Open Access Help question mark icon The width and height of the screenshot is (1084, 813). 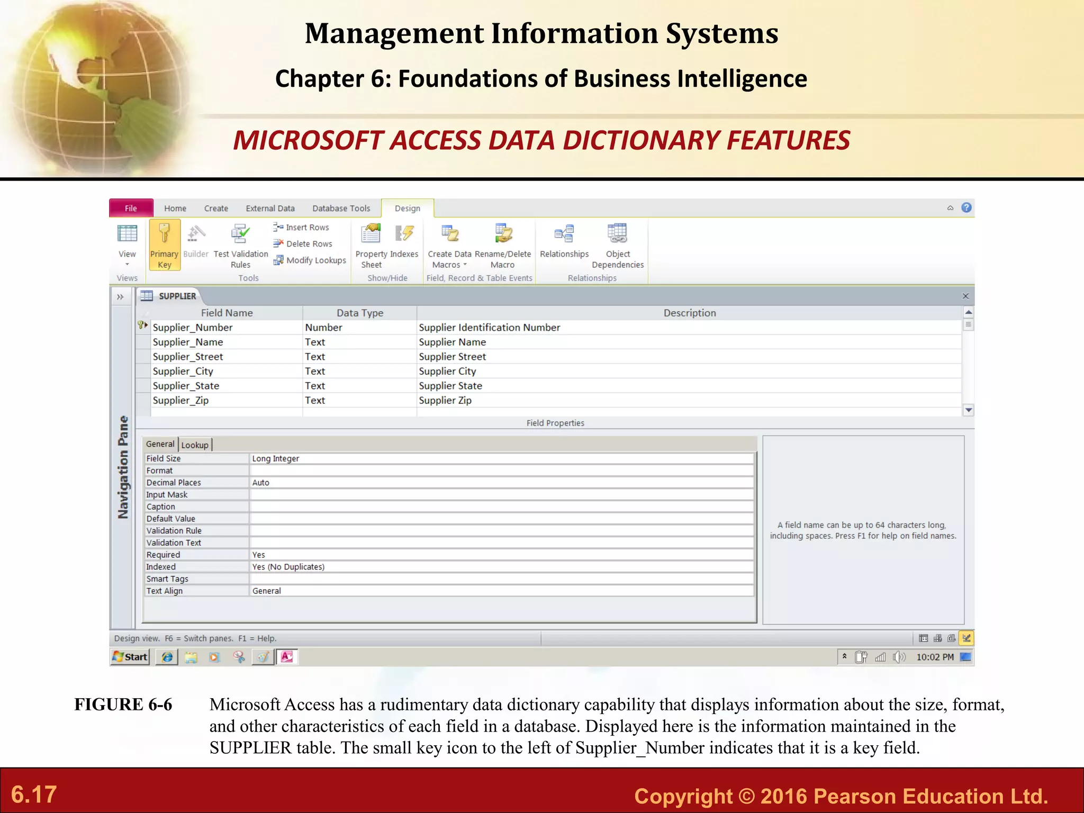966,207
